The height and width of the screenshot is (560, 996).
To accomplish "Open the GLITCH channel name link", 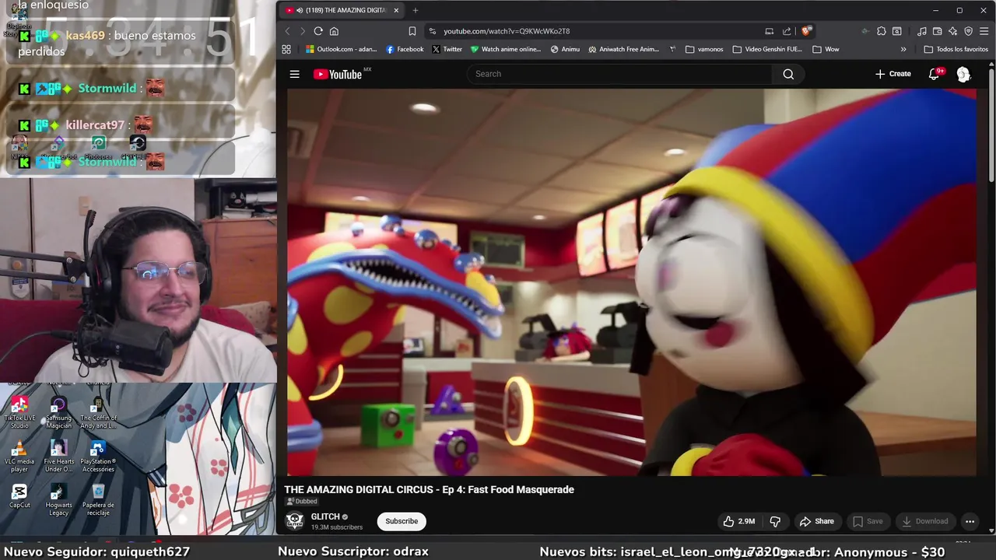I will pos(325,516).
